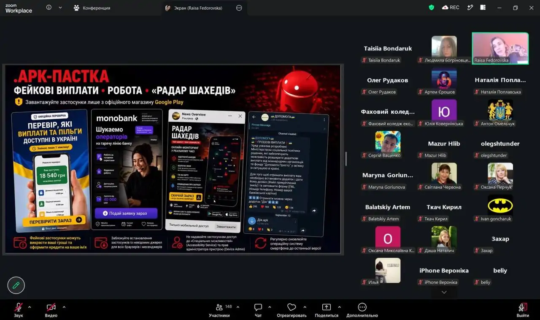Viewport: 540px width, 320px height.
Task: Click Ткач Кирил name tile
Action: [444, 207]
